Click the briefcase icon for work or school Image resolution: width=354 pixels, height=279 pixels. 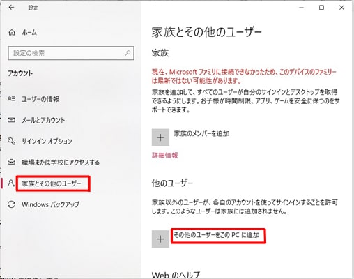(11, 162)
